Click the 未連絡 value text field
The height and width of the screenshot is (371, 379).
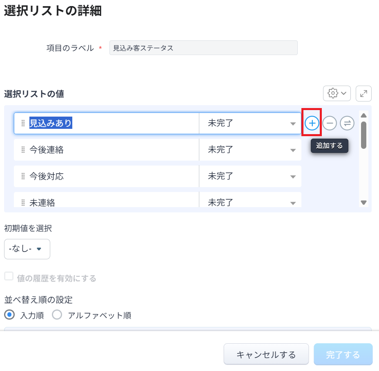(110, 202)
